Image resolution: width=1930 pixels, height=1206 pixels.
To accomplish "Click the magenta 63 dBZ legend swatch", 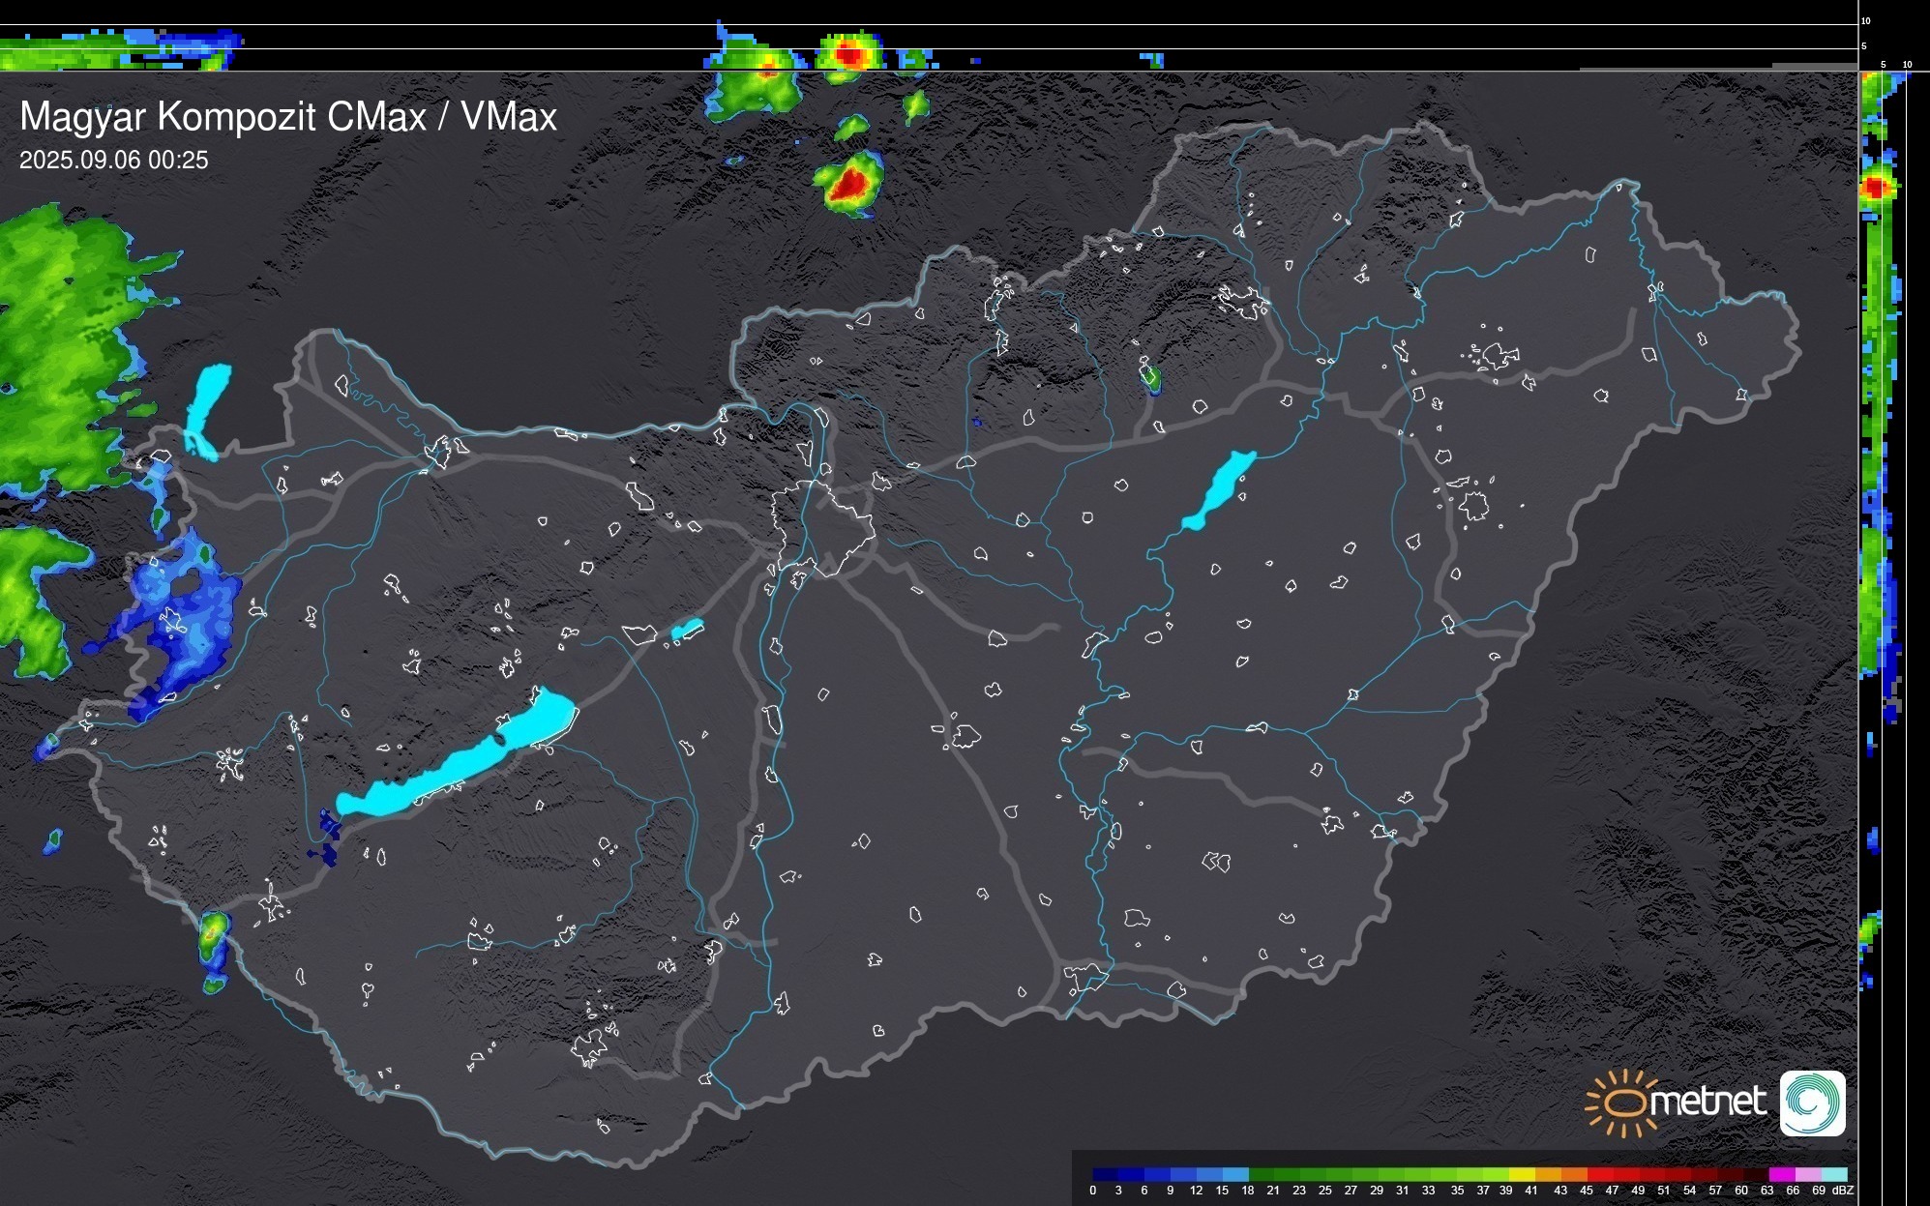I will tap(1781, 1174).
